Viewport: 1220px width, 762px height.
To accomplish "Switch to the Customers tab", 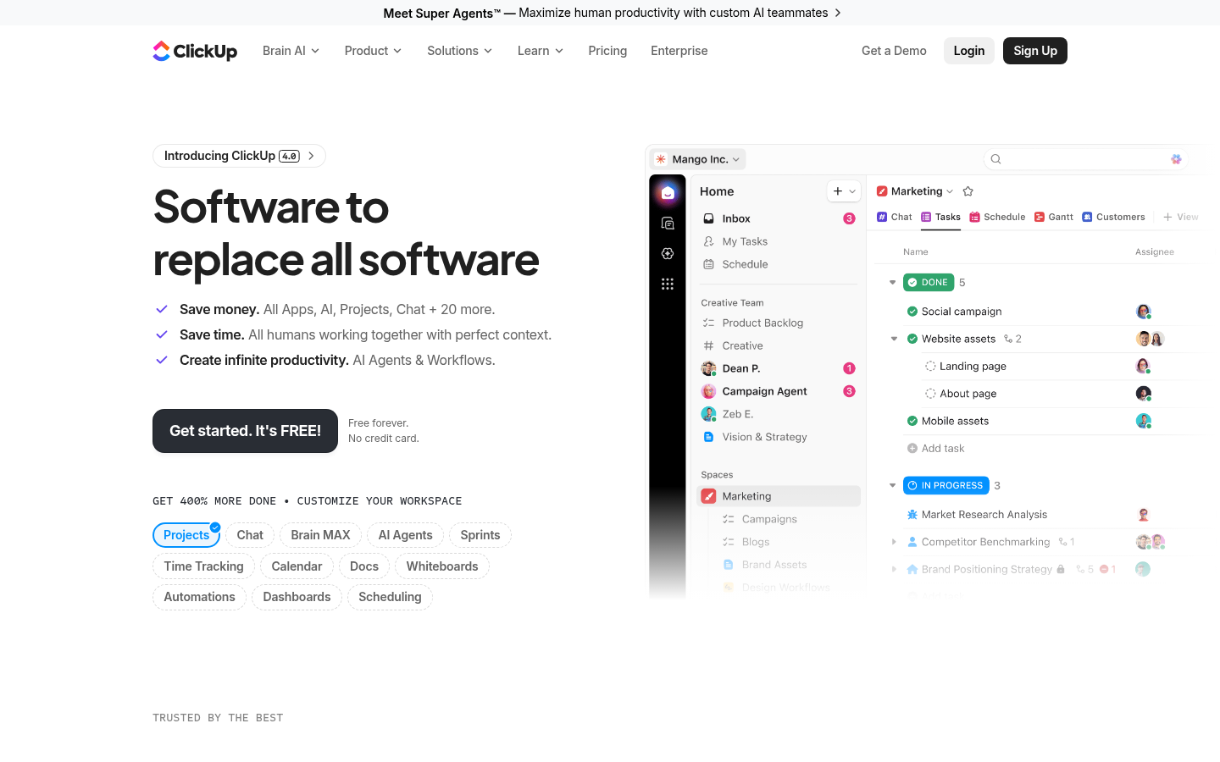I will click(1113, 217).
